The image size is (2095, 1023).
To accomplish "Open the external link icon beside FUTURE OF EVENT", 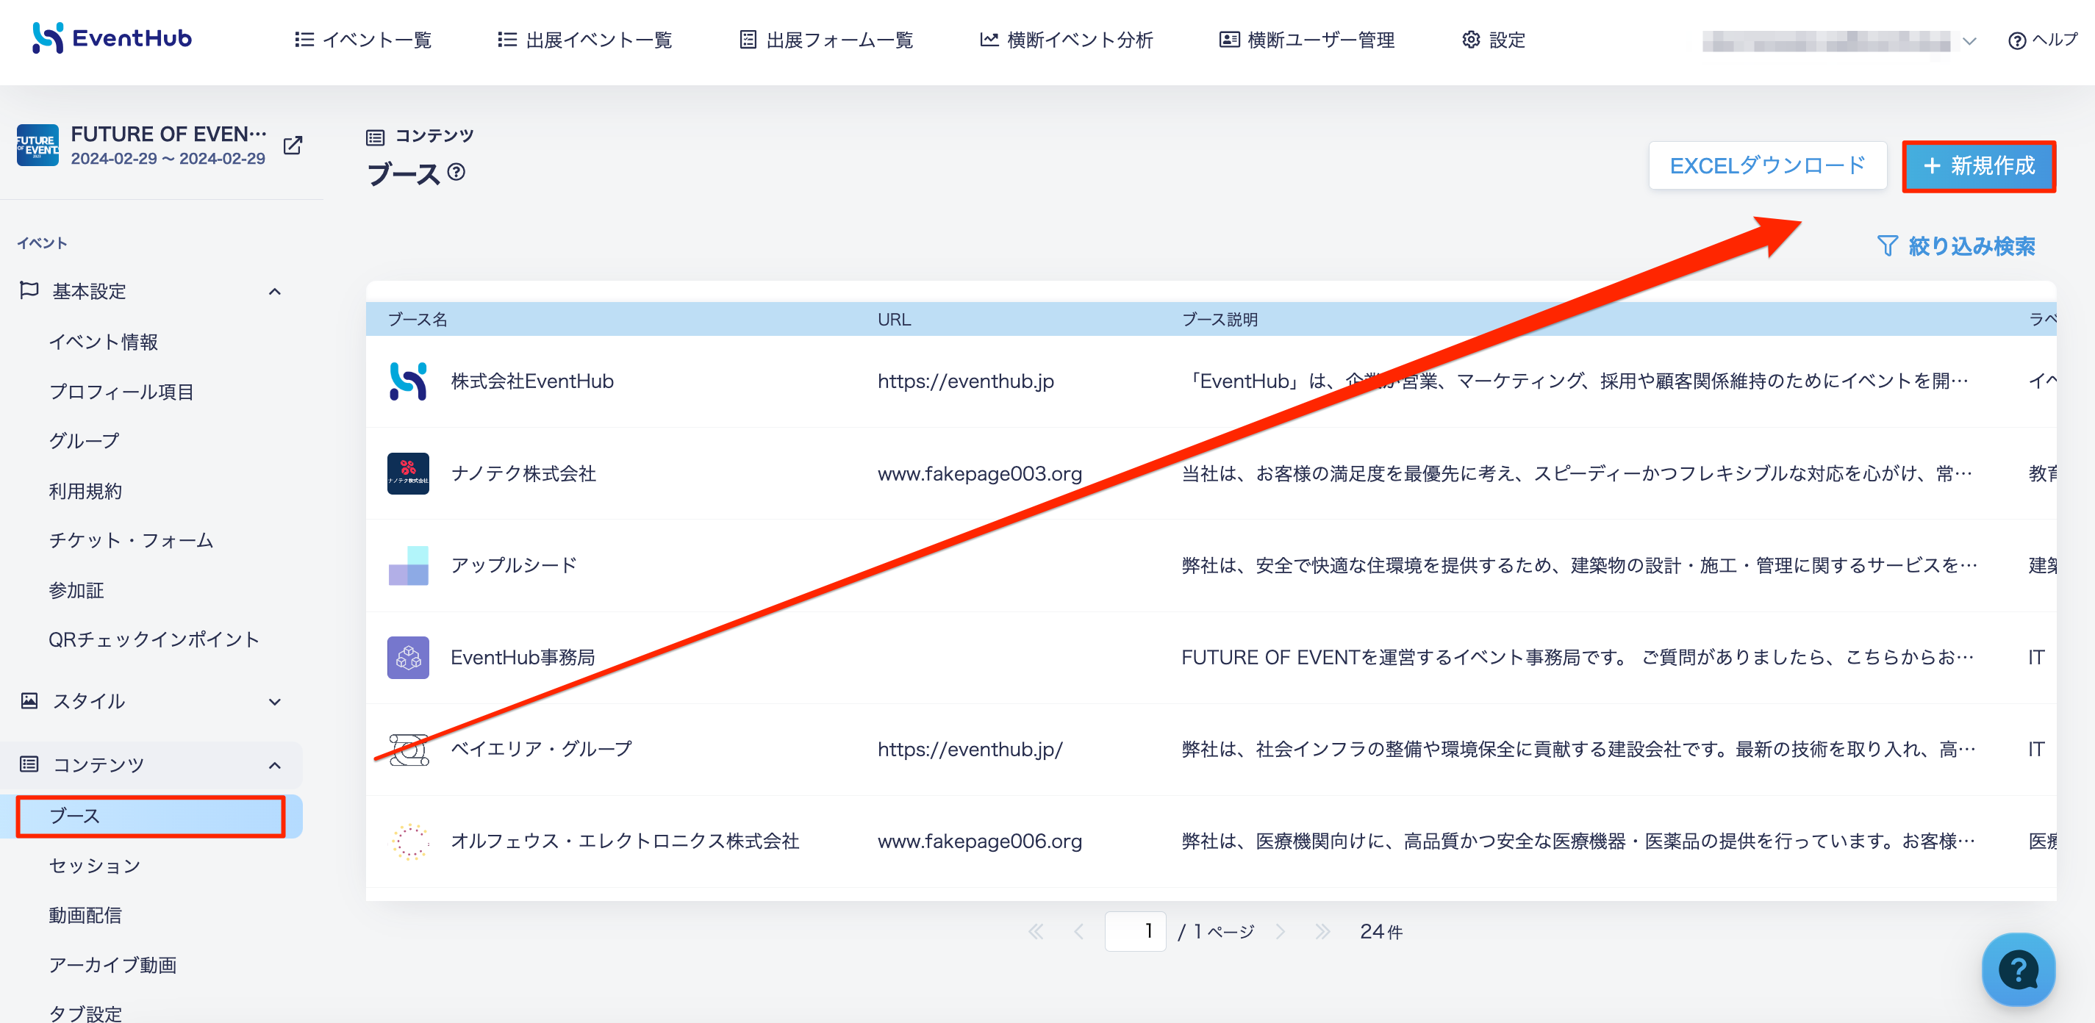I will coord(293,146).
